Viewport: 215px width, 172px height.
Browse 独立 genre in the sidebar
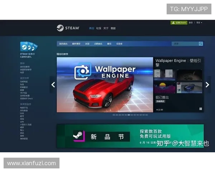tap(22, 130)
